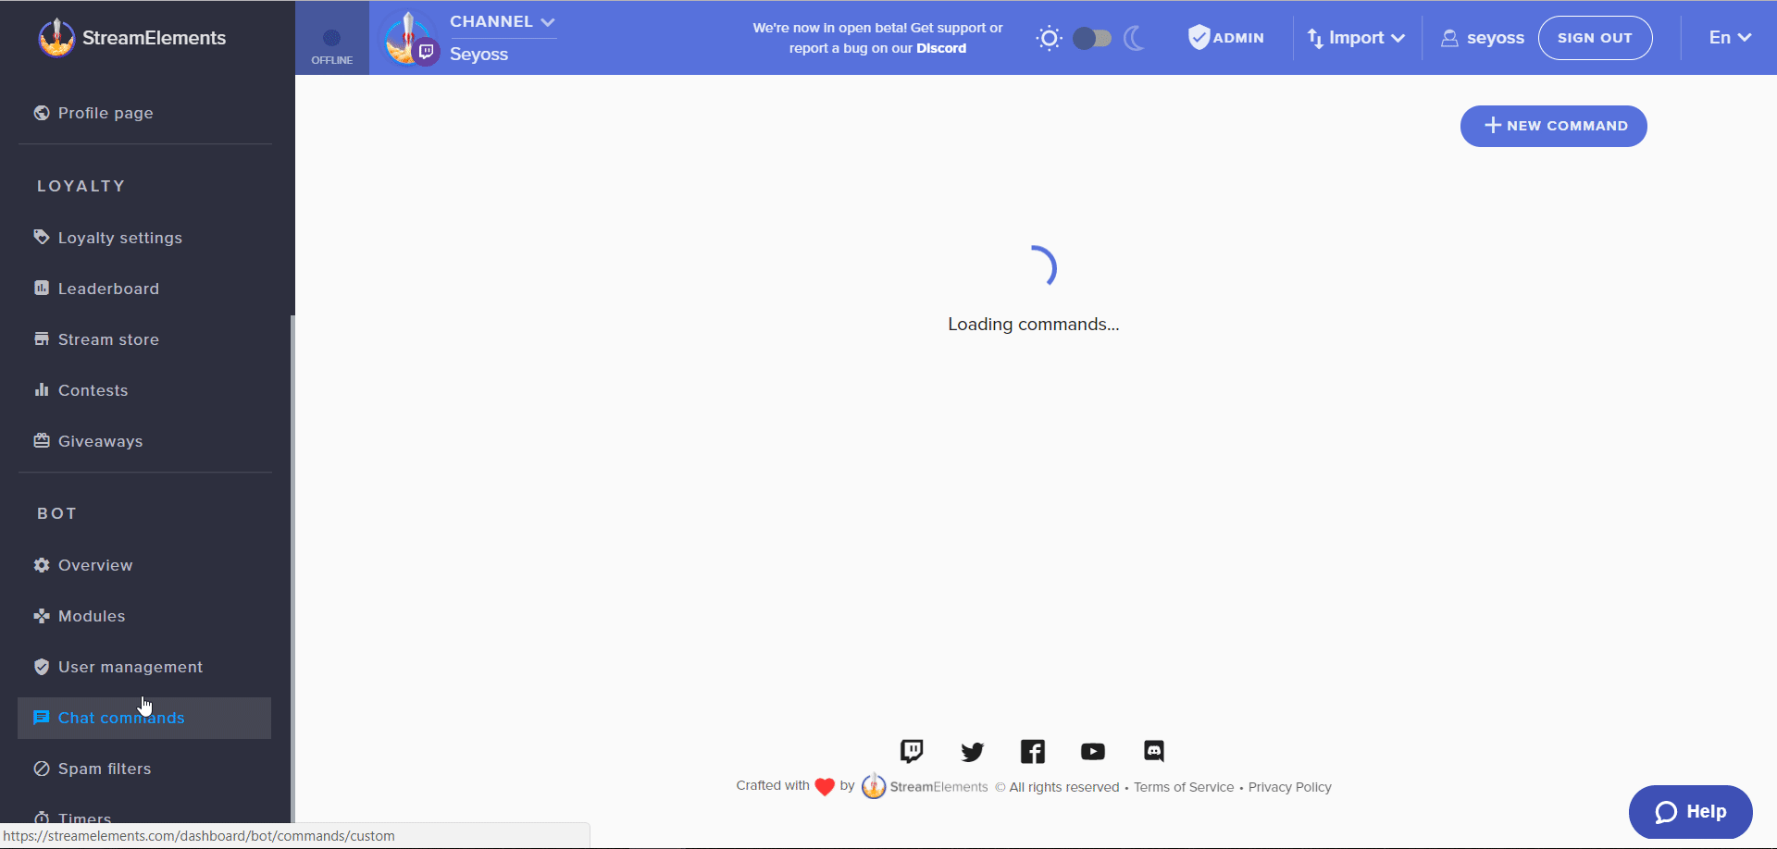Click the footer StreamElements logo
The width and height of the screenshot is (1777, 849).
[x=874, y=786]
